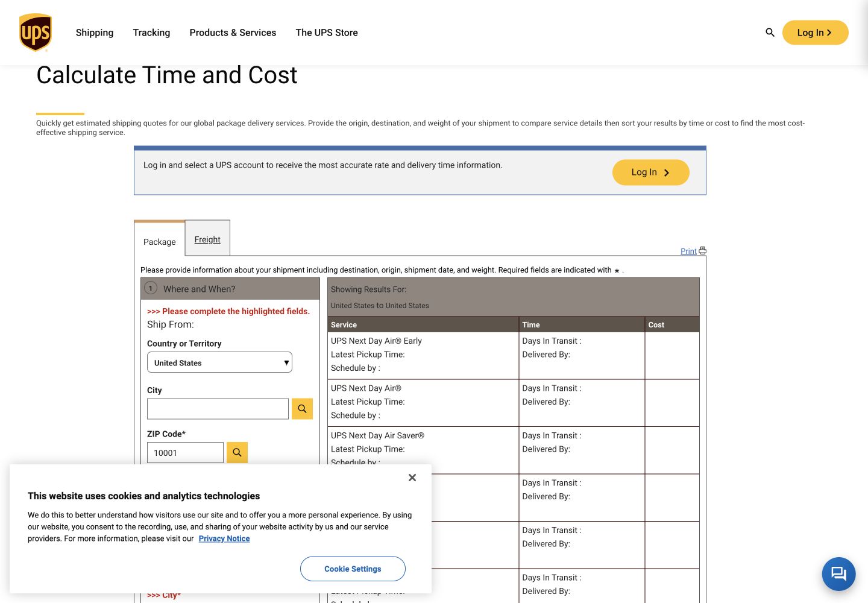This screenshot has height=603, width=868.
Task: Open Cookie Settings
Action: [353, 569]
